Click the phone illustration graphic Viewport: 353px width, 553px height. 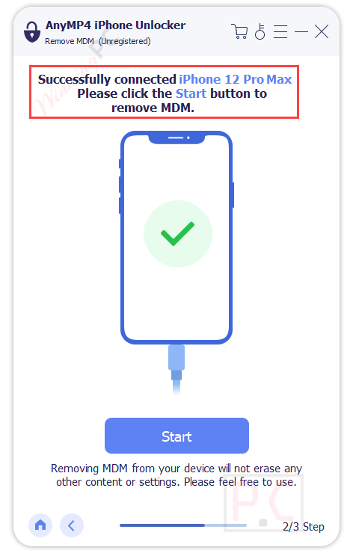point(176,238)
